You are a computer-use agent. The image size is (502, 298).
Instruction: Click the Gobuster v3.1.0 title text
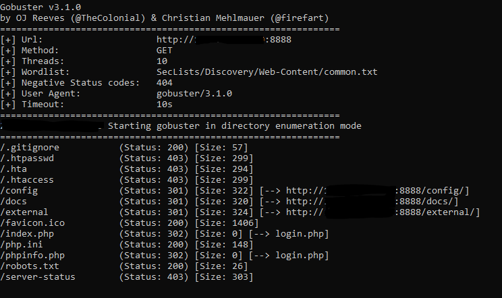pyautogui.click(x=40, y=7)
